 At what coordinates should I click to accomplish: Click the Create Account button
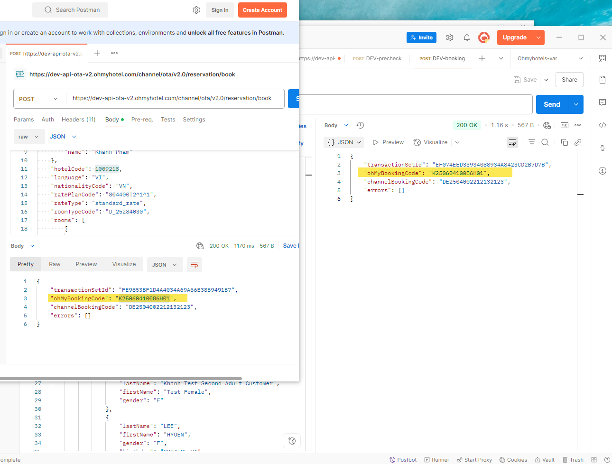262,10
